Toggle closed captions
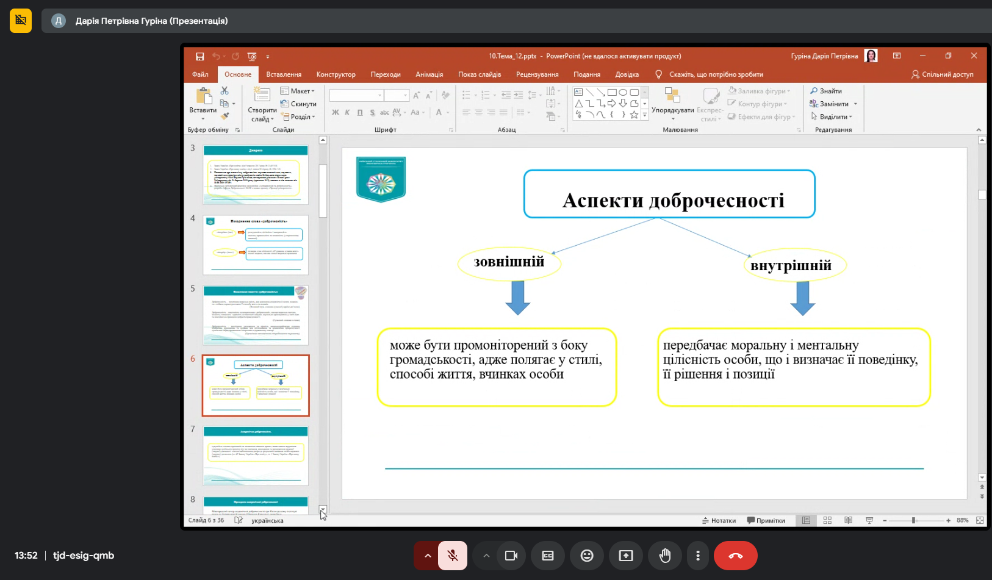Viewport: 992px width, 580px height. coord(548,556)
